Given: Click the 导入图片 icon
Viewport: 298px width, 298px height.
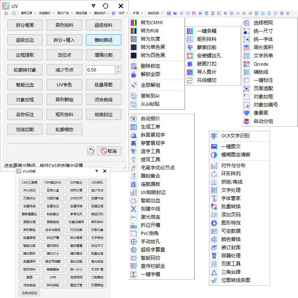Looking at the screenshot, I should [x=190, y=72].
